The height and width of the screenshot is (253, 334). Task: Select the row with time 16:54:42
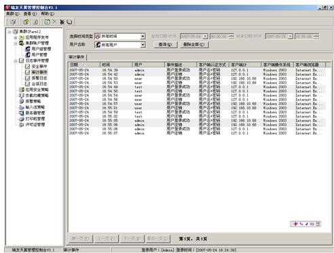[x=197, y=75]
